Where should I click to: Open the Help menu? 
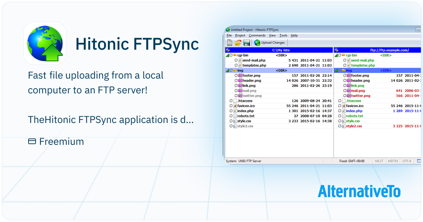point(294,36)
